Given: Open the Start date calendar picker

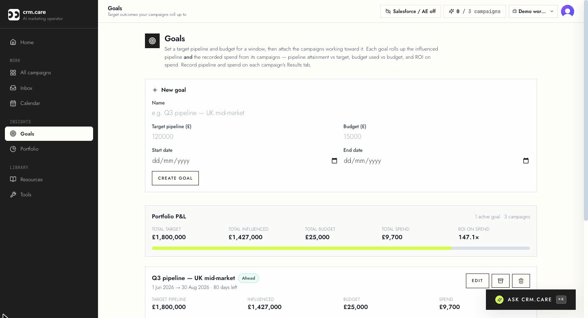Looking at the screenshot, I should tap(334, 161).
